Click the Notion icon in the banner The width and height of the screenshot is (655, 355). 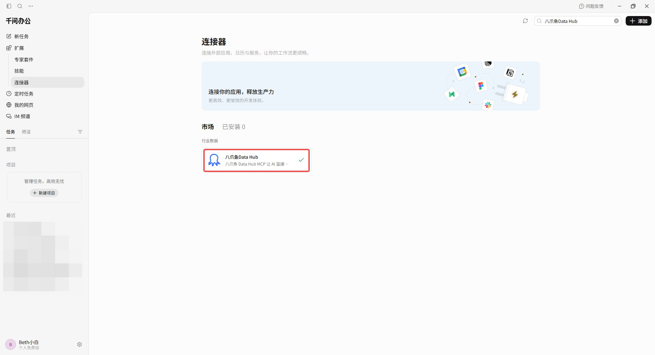510,73
